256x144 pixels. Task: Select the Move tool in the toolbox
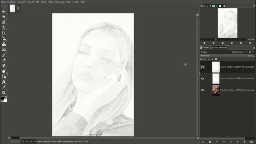pos(4,11)
